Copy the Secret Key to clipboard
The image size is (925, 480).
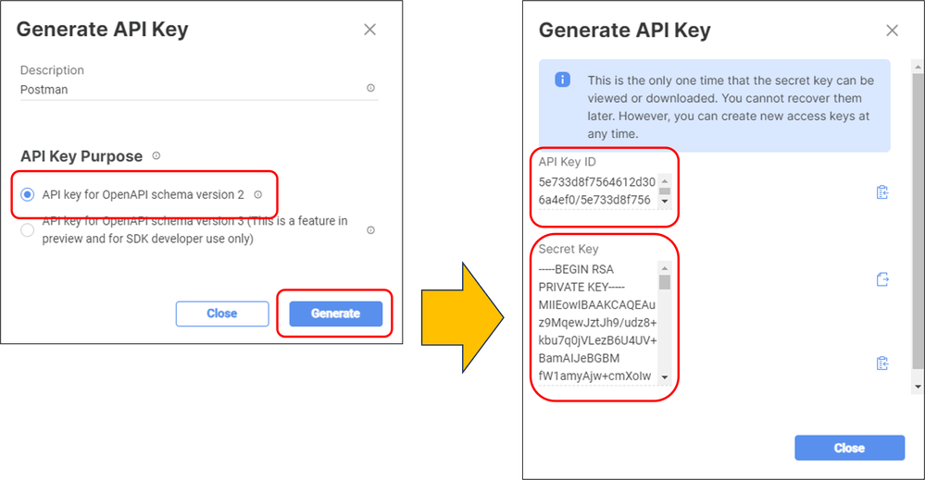pyautogui.click(x=881, y=363)
